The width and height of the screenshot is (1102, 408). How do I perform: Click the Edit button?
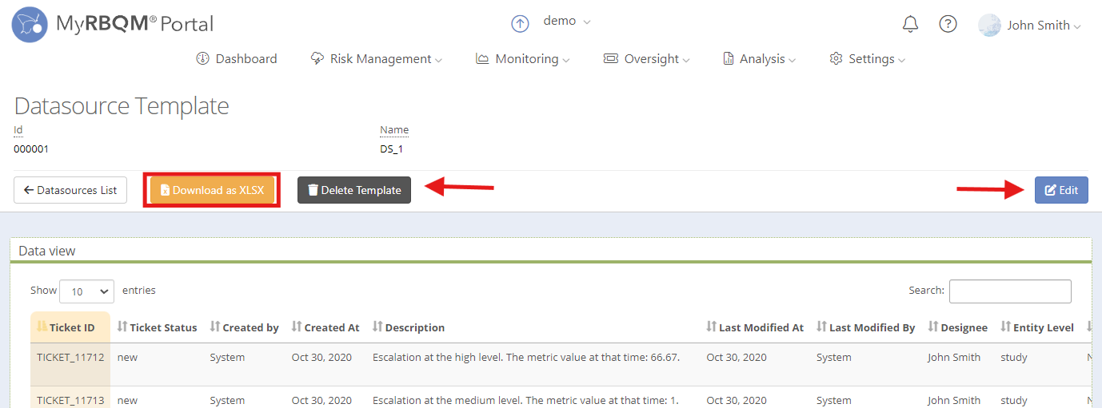pos(1061,190)
